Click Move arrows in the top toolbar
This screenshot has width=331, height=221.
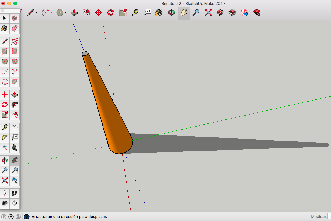click(x=99, y=12)
